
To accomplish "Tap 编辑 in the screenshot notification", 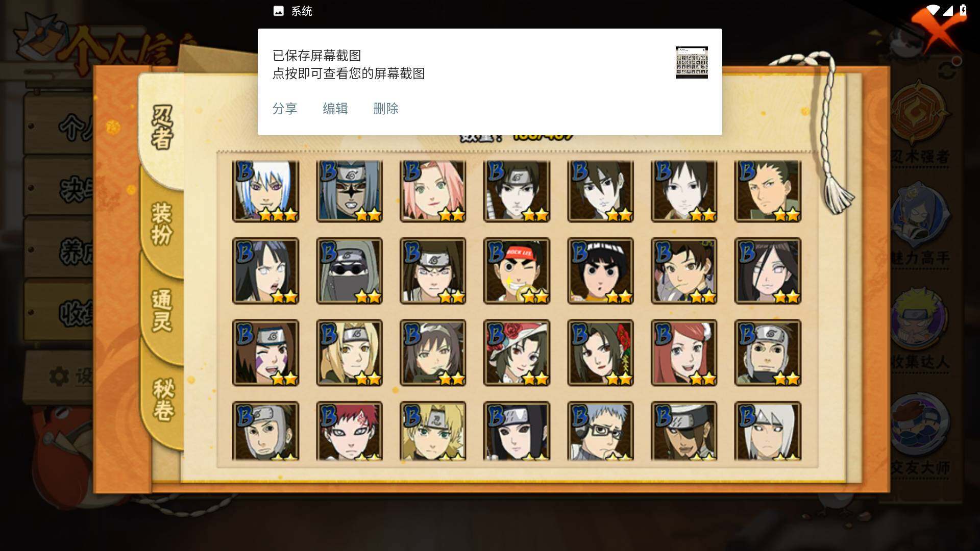I will [335, 109].
